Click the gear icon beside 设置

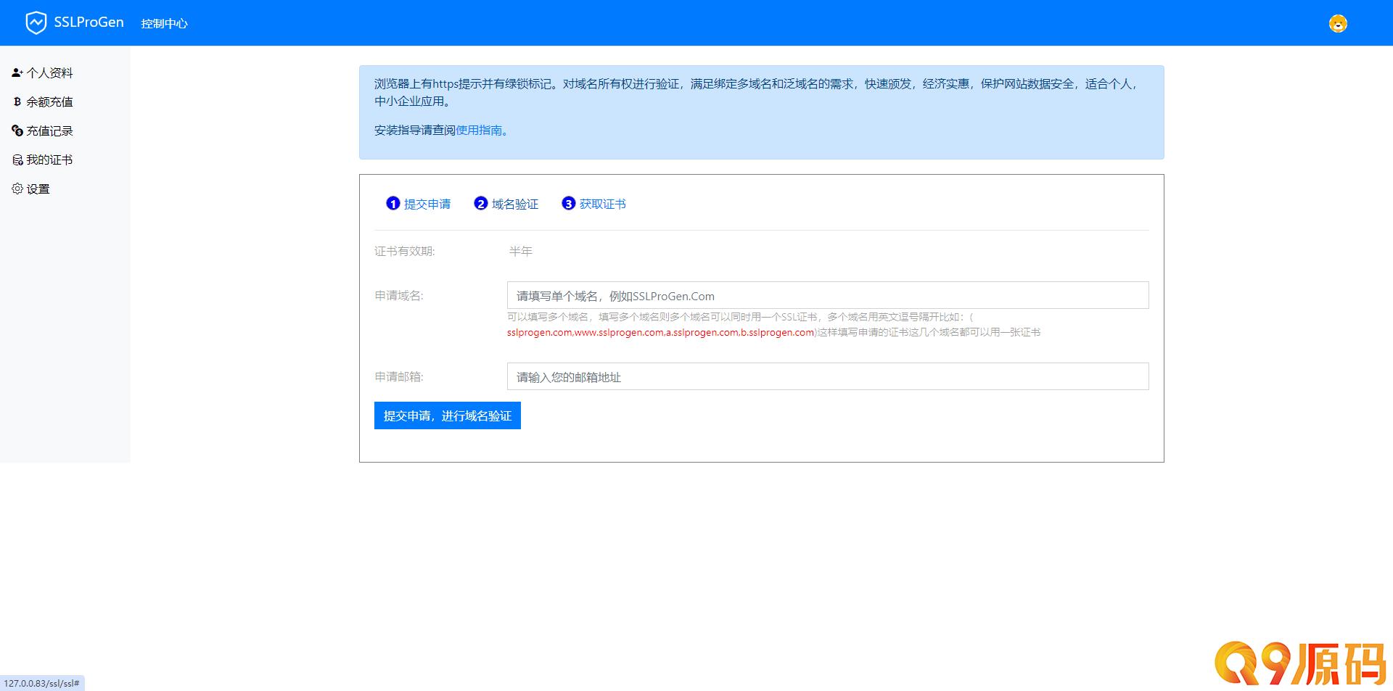pyautogui.click(x=17, y=189)
